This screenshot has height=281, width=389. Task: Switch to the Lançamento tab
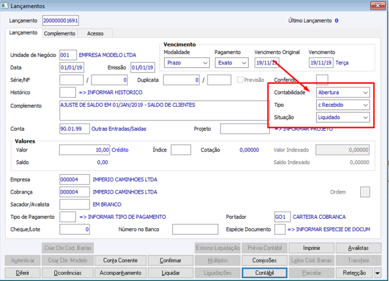(x=23, y=33)
